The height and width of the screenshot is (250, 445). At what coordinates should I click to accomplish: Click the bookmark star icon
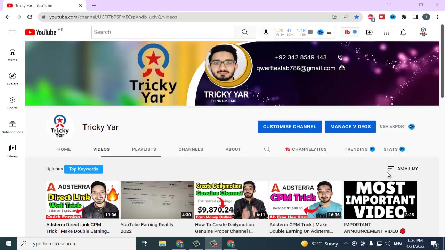click(357, 17)
